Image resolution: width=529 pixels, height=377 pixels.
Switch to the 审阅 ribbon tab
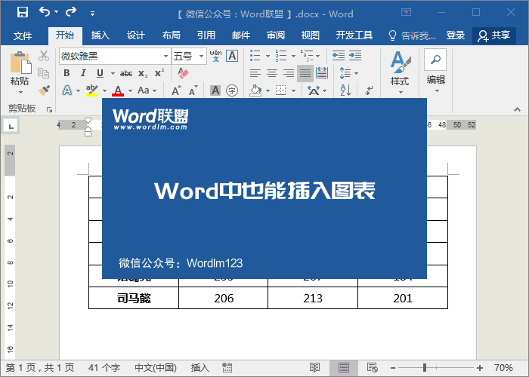276,35
